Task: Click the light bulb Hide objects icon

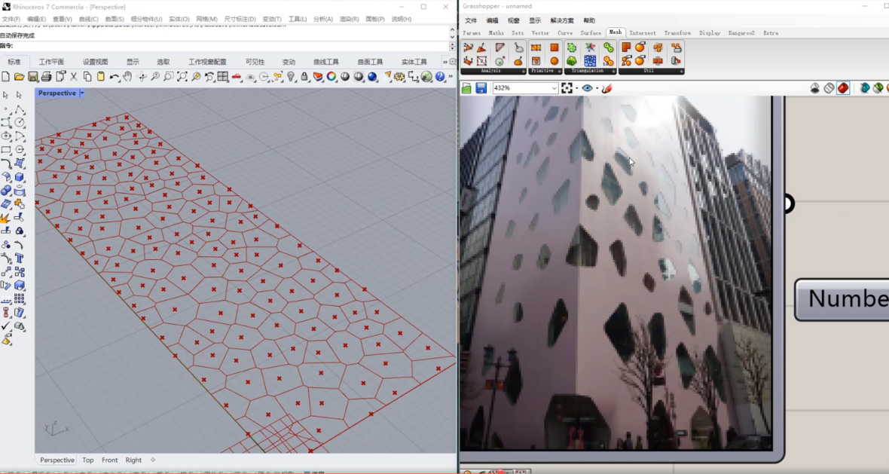Action: coord(291,77)
